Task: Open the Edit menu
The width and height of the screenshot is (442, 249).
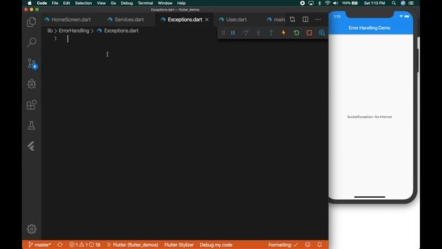Action: [x=66, y=3]
